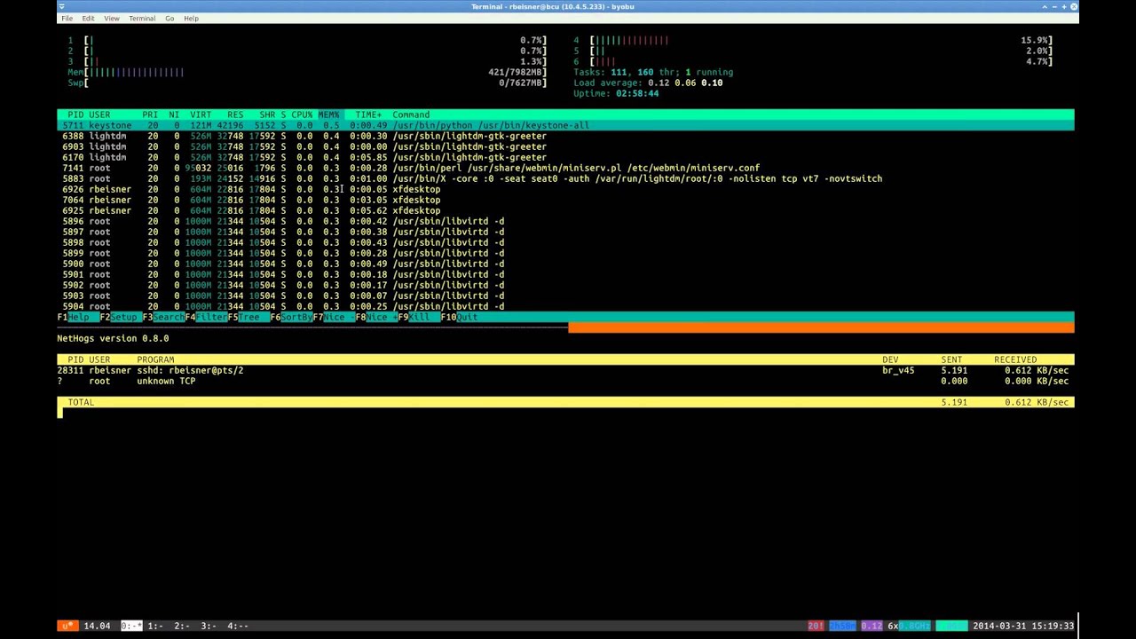Open the File menu
The image size is (1136, 639).
[67, 18]
